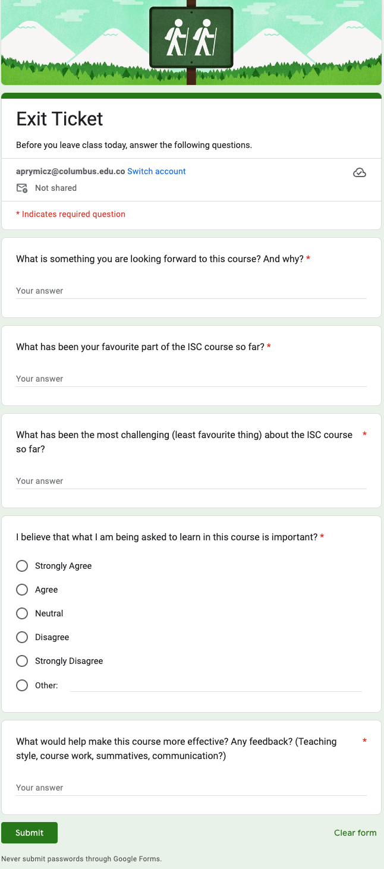This screenshot has height=869, width=384.
Task: Choose Strongly Disagree option
Action: click(22, 661)
